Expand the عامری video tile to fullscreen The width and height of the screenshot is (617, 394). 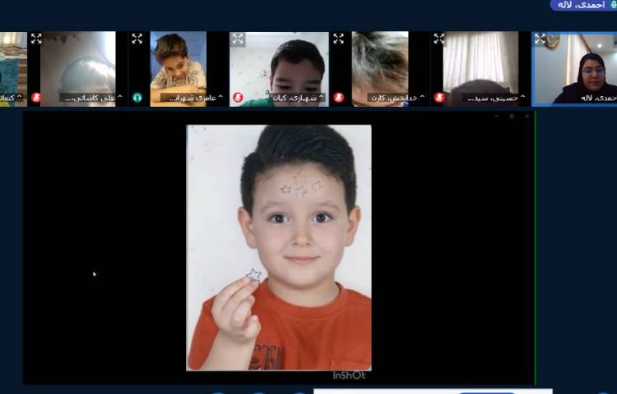137,39
